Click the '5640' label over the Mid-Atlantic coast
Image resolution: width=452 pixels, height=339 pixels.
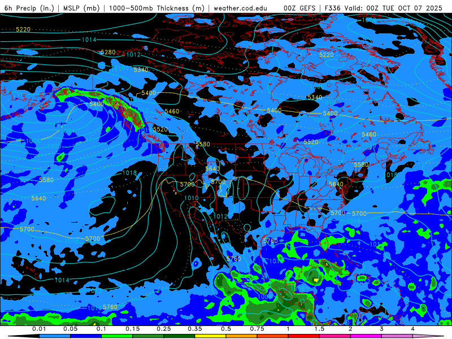[336, 184]
